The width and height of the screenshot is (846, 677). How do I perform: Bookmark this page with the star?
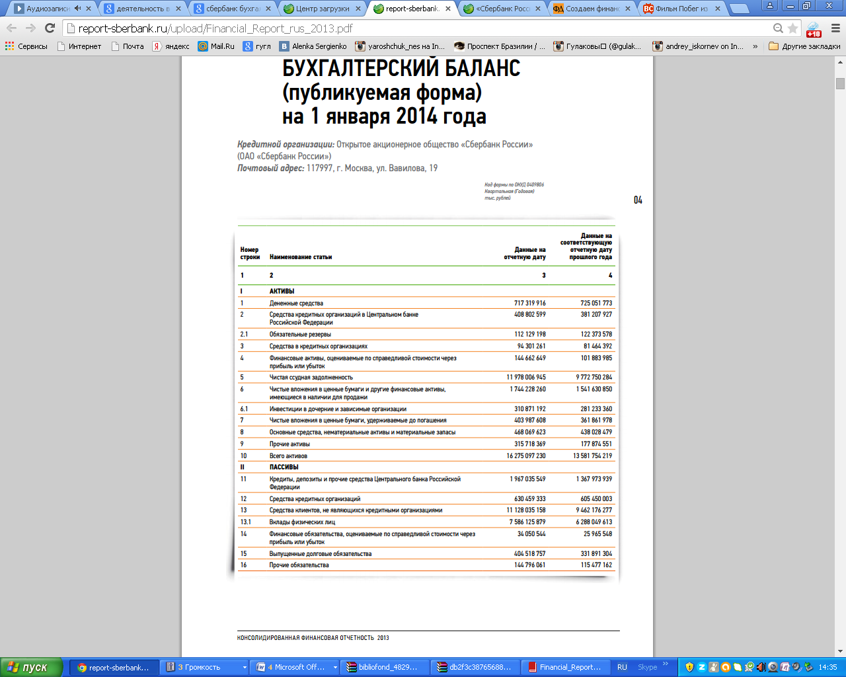coord(792,28)
